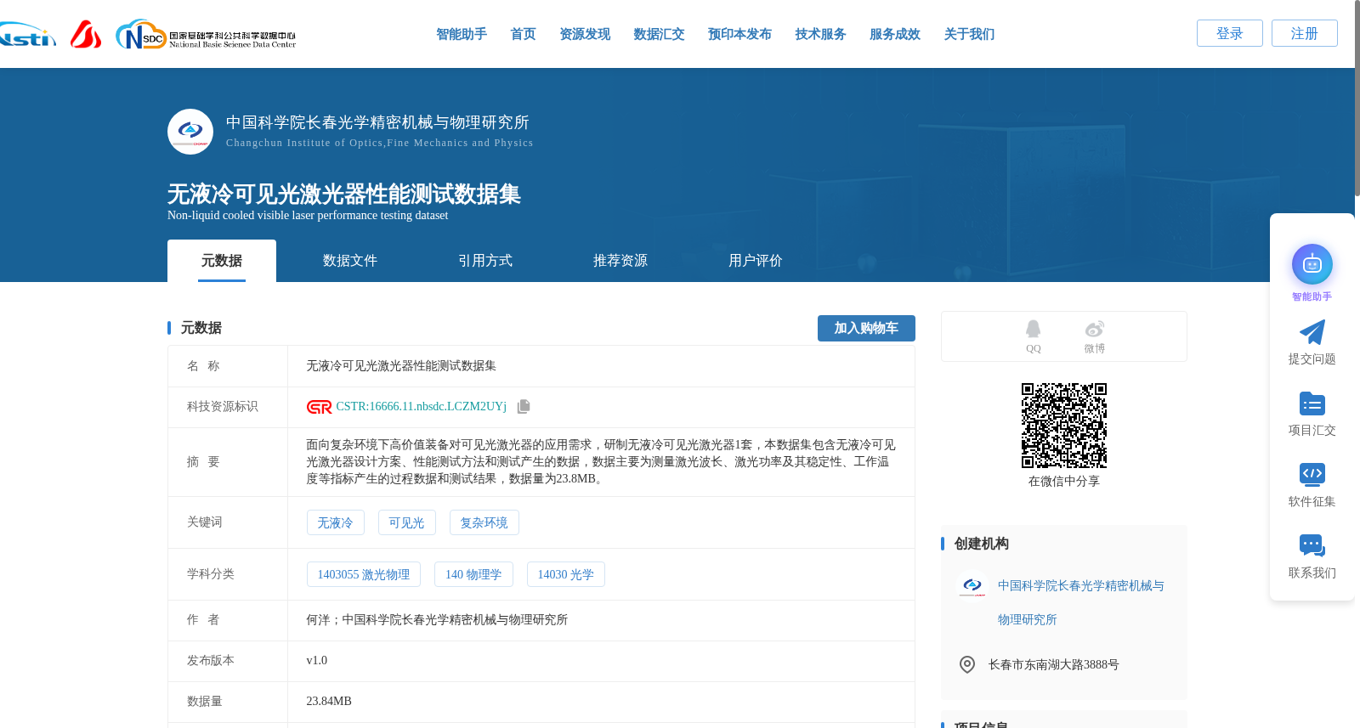Click the 在微信中分享 label
The image size is (1360, 728).
[1064, 482]
